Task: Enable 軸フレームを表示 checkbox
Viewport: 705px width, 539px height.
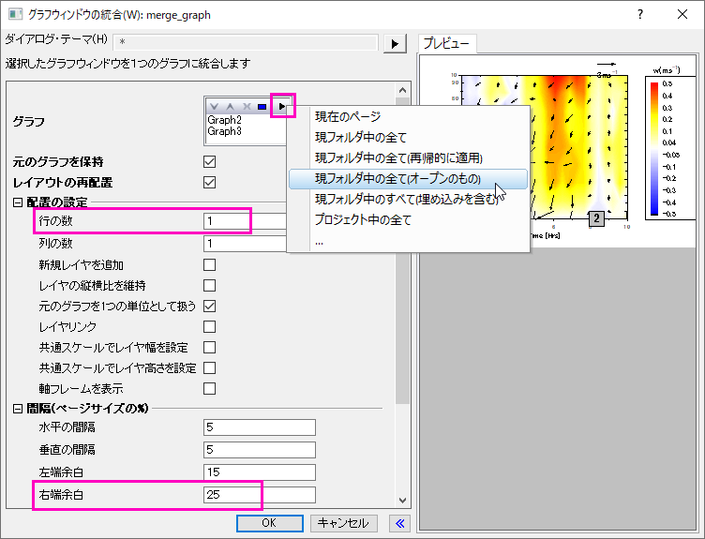Action: (x=209, y=388)
